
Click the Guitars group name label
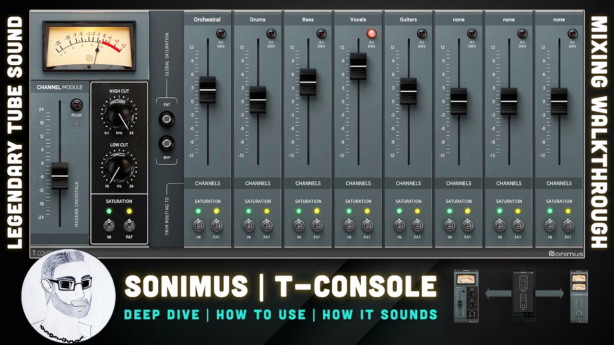pos(409,20)
